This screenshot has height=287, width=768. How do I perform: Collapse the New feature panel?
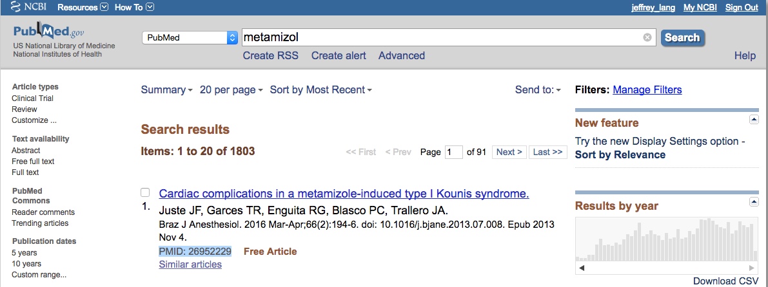[x=754, y=120]
